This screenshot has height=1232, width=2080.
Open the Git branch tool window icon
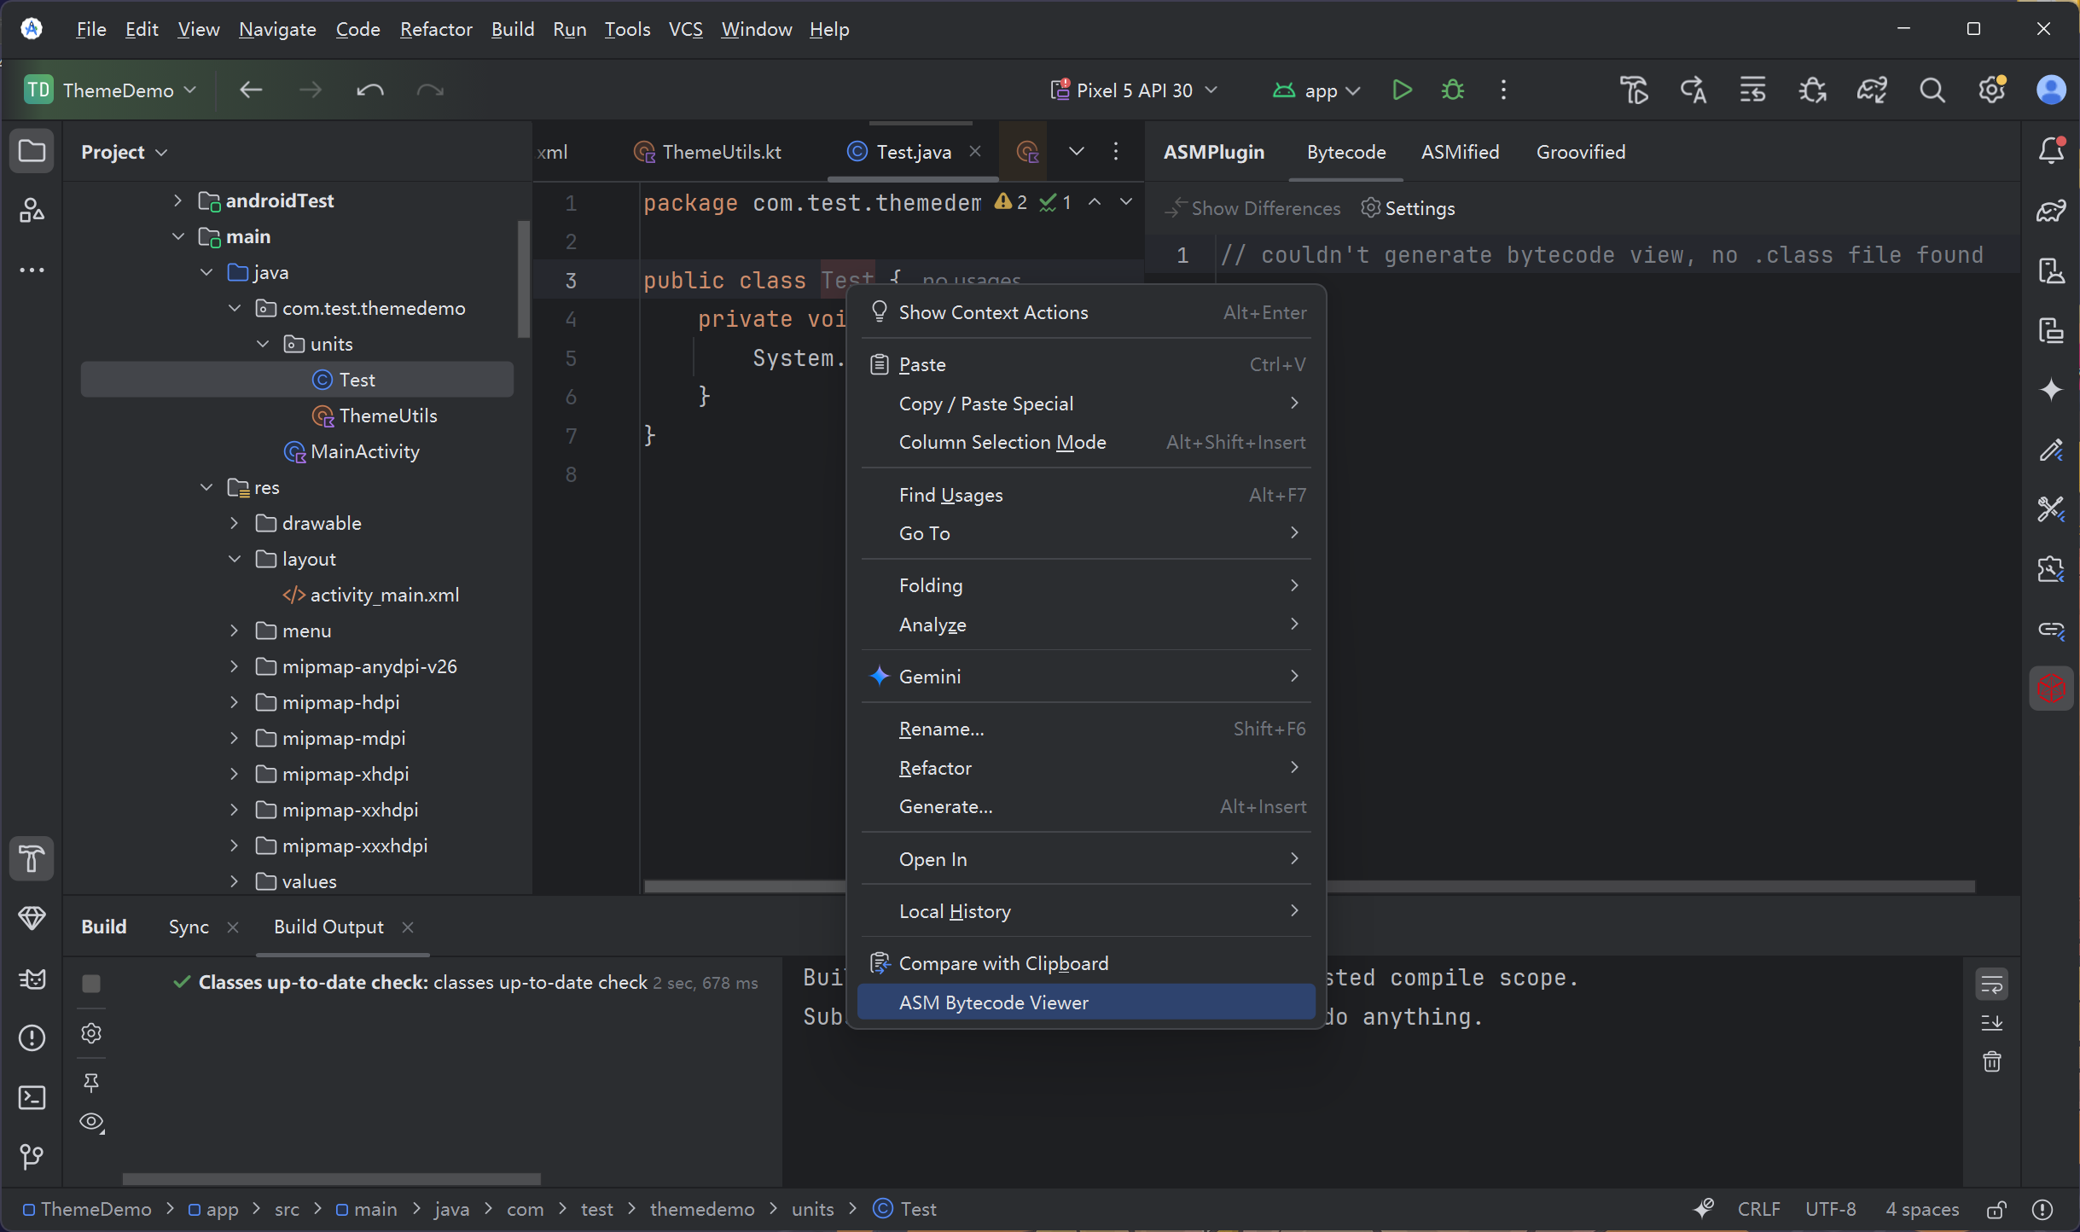(32, 1157)
